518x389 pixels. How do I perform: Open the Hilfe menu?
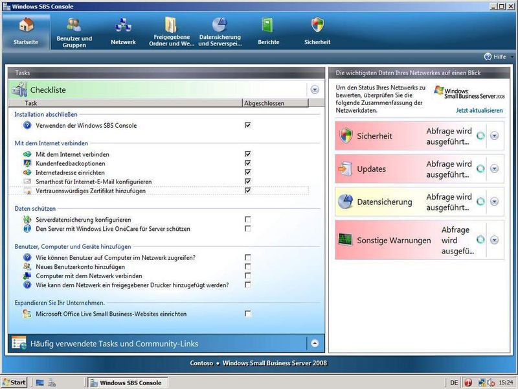495,56
